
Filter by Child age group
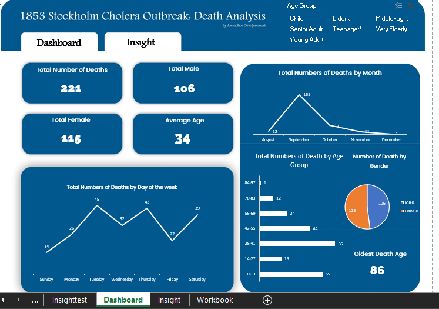click(297, 18)
